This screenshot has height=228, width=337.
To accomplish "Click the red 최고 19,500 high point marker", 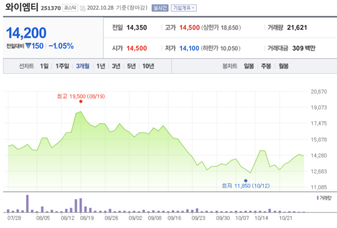I will click(x=81, y=102).
